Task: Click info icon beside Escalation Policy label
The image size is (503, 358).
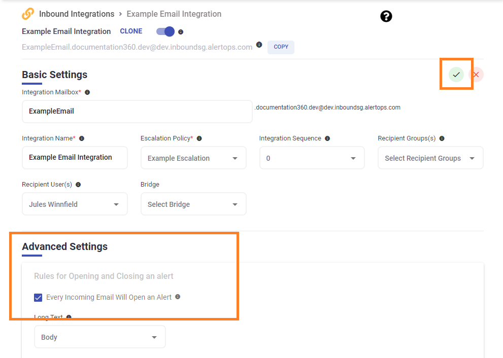Action: 199,138
